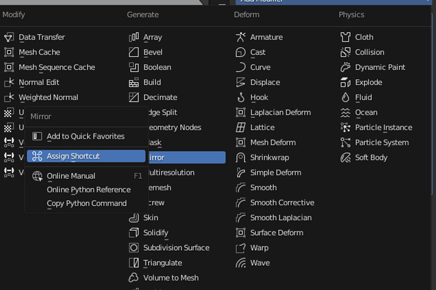The height and width of the screenshot is (290, 436).
Task: Open Online Manual from context menu
Action: coord(86,176)
